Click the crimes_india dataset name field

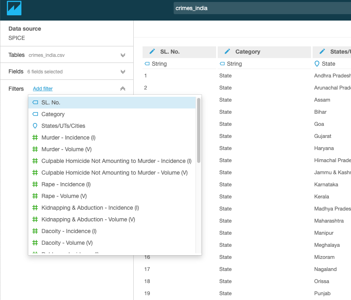[x=259, y=8]
